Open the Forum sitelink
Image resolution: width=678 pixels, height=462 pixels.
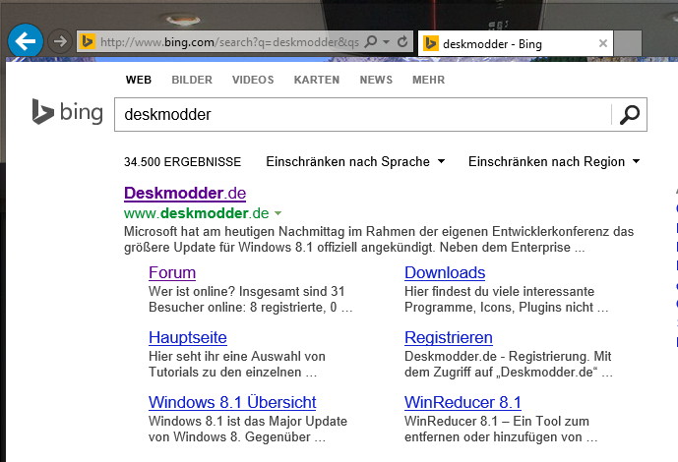click(172, 273)
